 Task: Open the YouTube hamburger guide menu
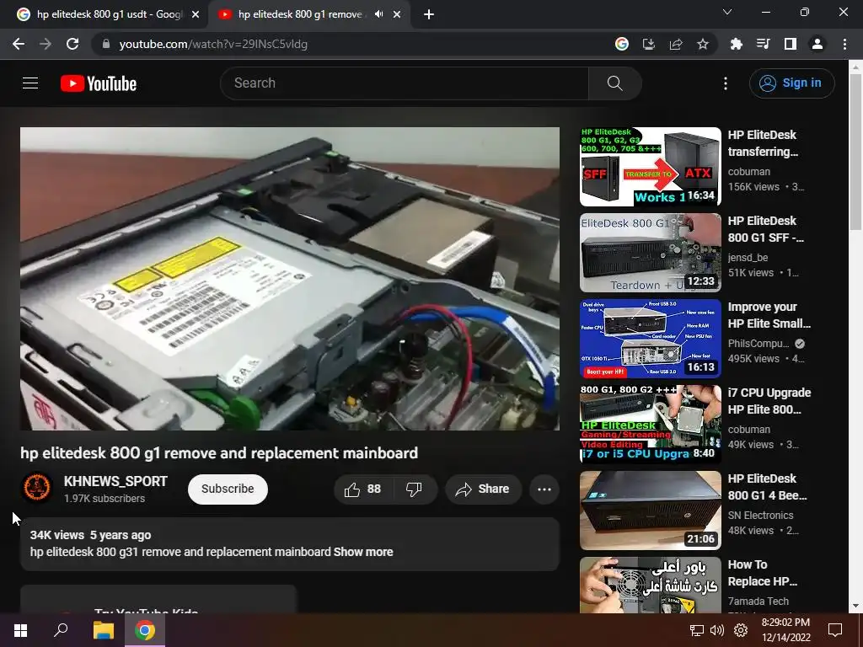point(30,83)
